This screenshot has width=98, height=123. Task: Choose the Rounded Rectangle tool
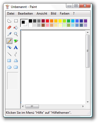coord(16,67)
